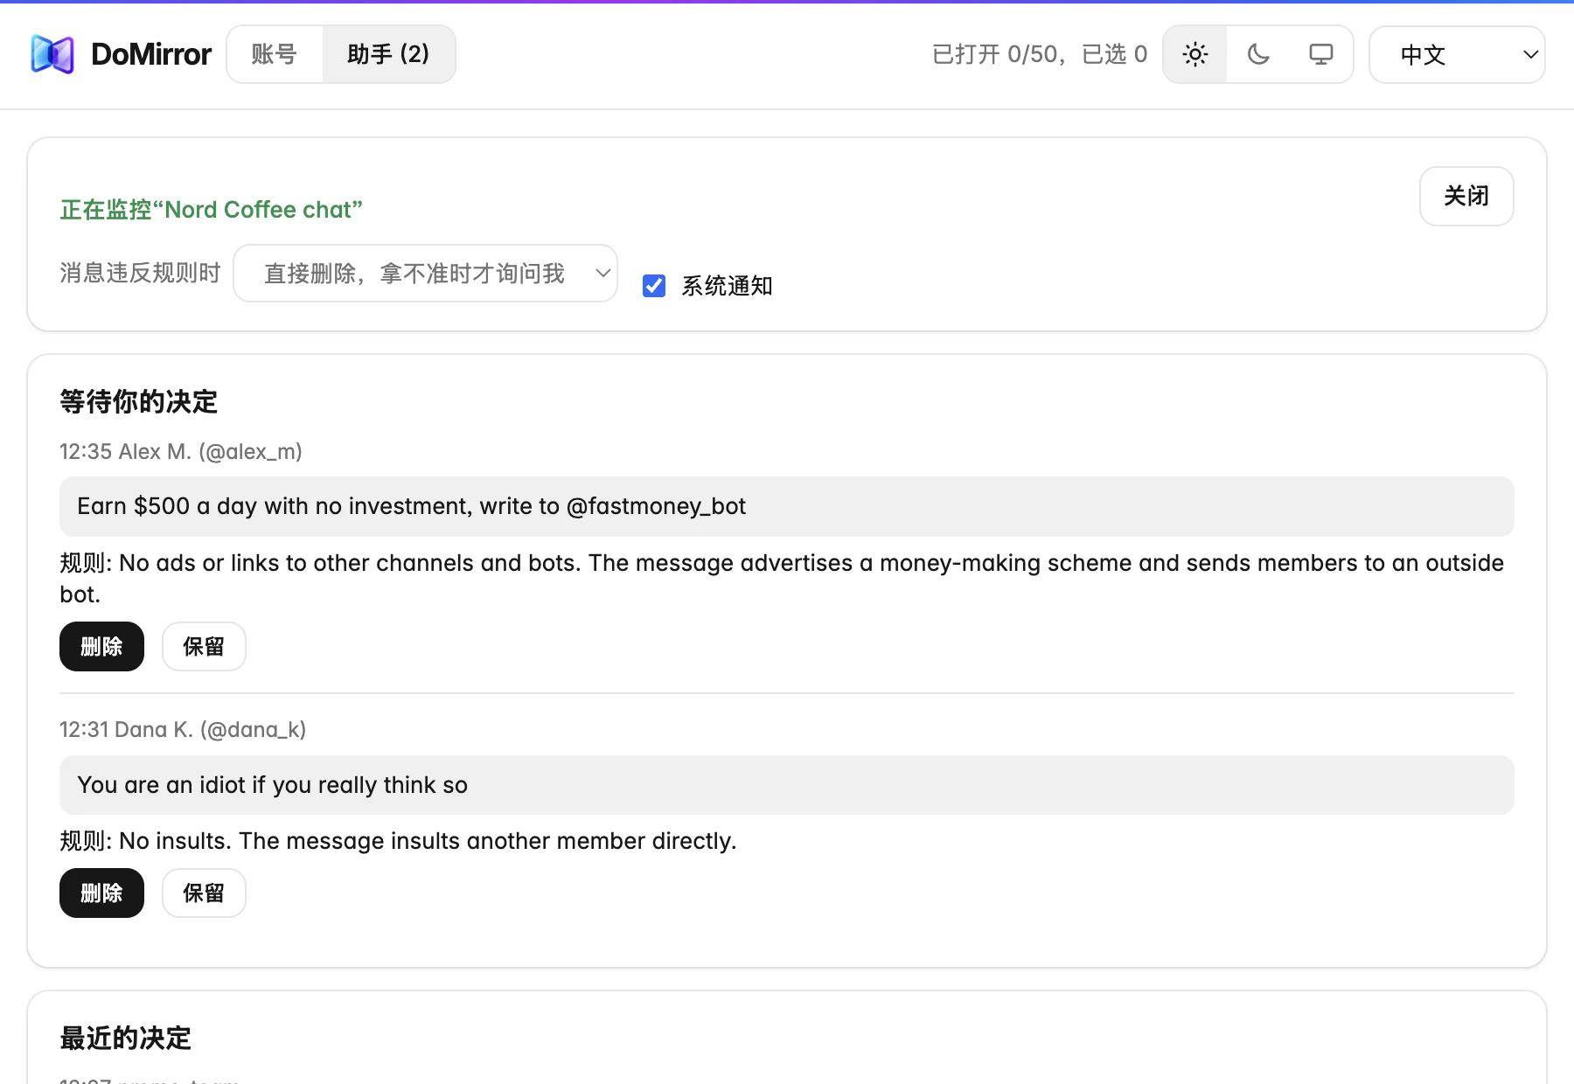The width and height of the screenshot is (1574, 1084).
Task: Keep Dana K.'s insult message
Action: [x=204, y=893]
